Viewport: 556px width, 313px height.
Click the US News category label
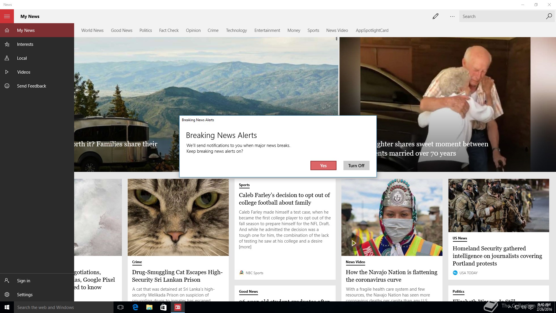click(x=460, y=238)
